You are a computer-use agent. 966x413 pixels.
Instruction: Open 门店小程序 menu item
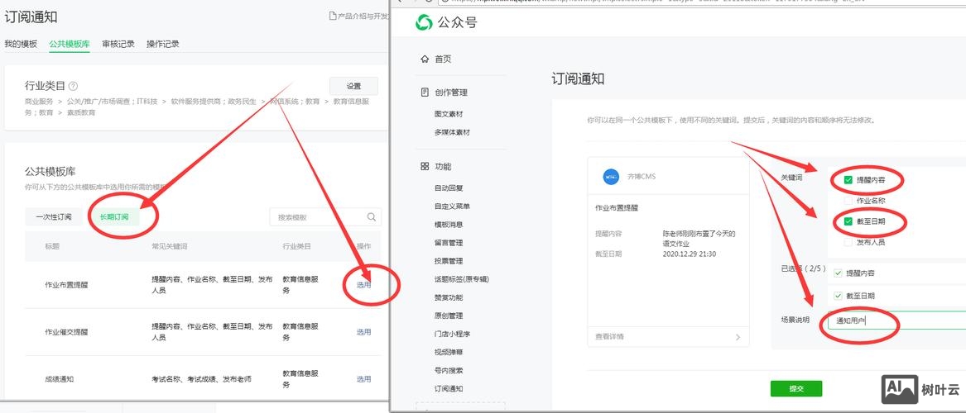pyautogui.click(x=452, y=334)
